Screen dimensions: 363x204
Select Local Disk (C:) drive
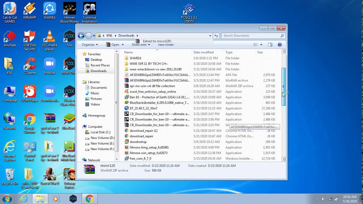tap(100, 132)
